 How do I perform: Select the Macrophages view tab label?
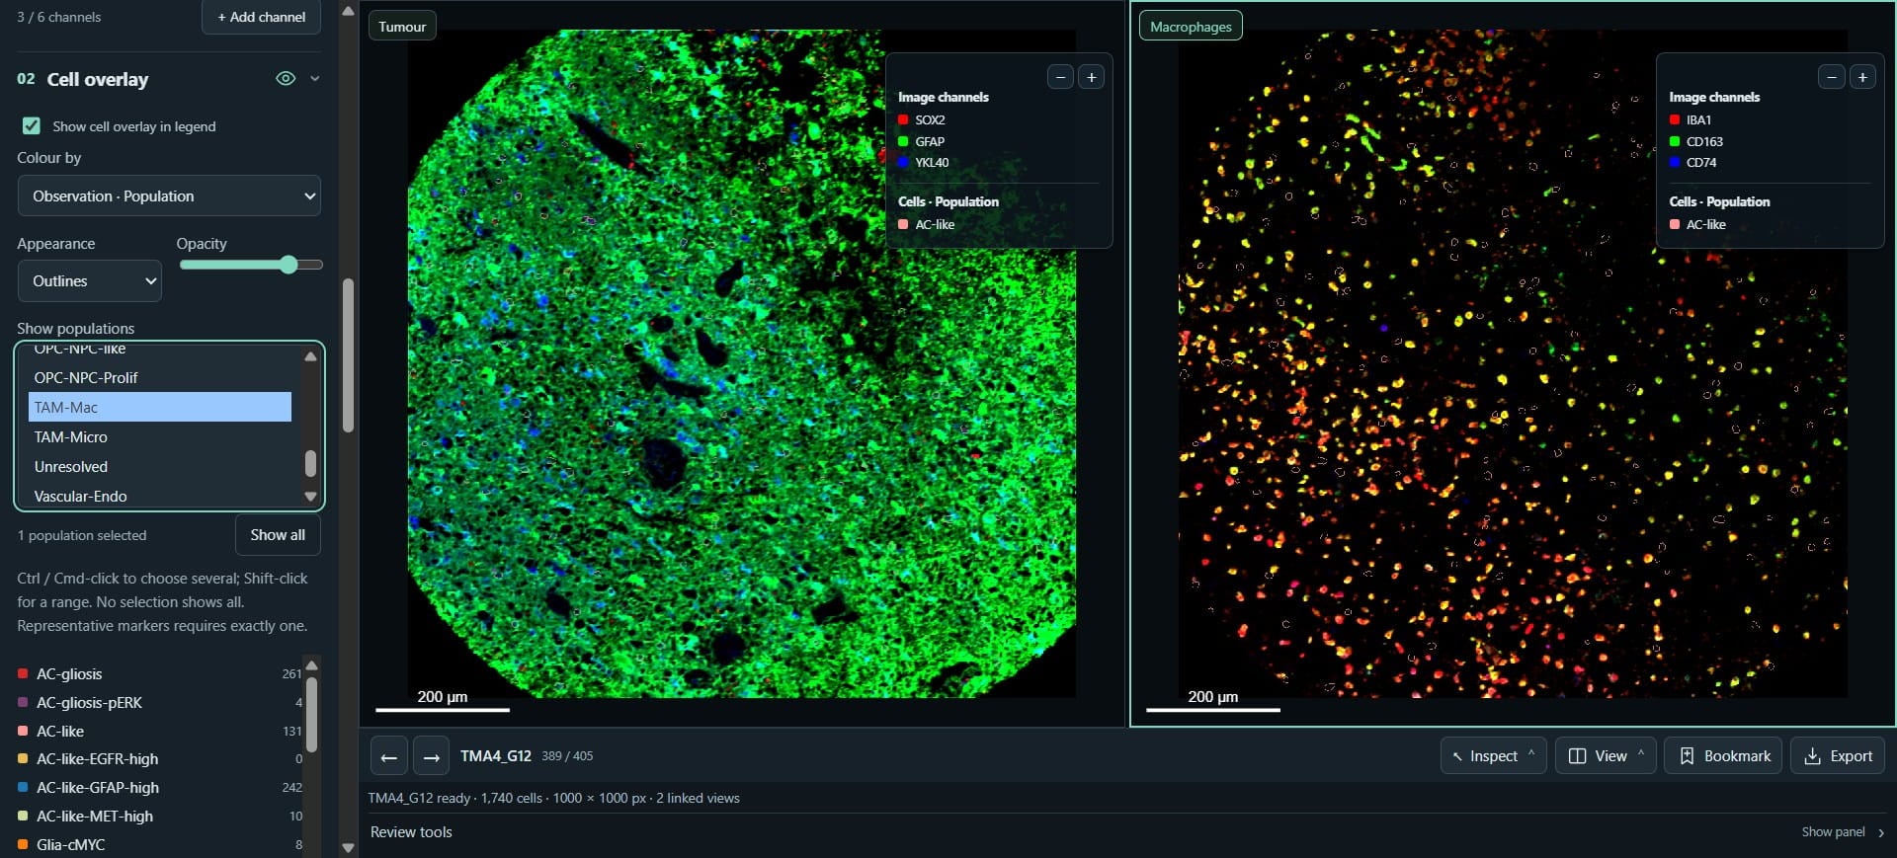tap(1191, 27)
